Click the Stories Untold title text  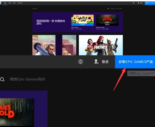tap(100, 27)
